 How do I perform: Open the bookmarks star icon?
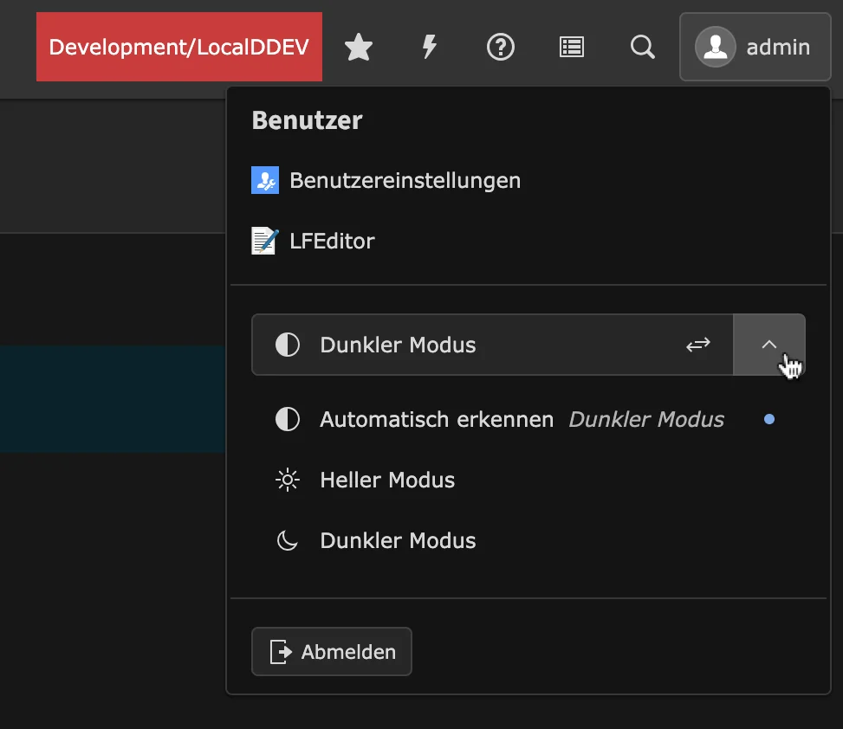point(358,47)
